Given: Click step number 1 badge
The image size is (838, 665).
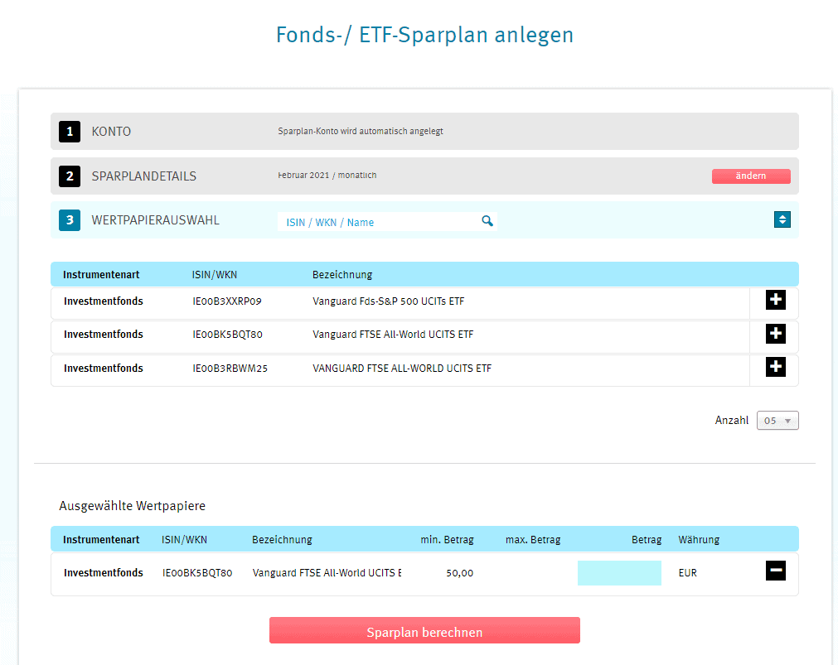Looking at the screenshot, I should (70, 132).
